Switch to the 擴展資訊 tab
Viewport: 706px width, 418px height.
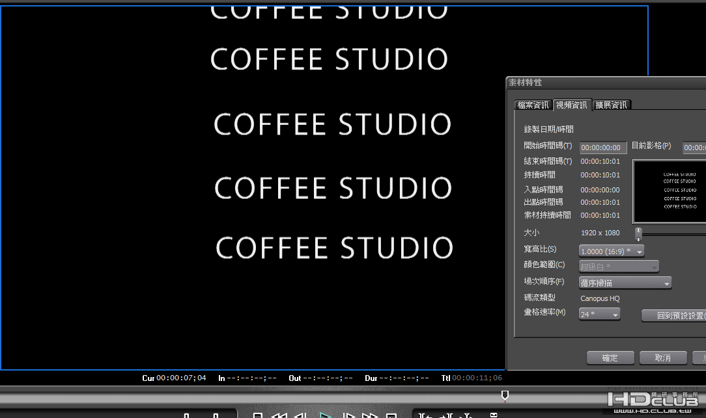click(611, 105)
